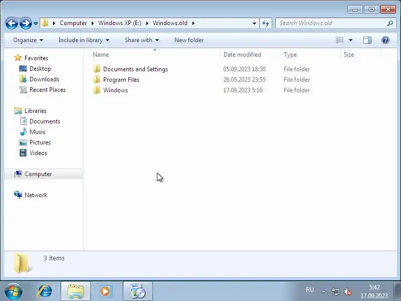Click date 05.09.2023 18:30 cell
Screen dimensions: 401x301
244,69
